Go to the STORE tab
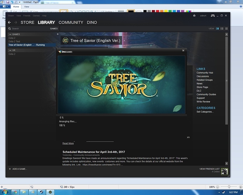Image resolution: width=243 pixels, height=195 pixels. pos(27,23)
